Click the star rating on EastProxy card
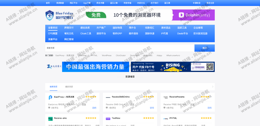The height and width of the screenshot is (126, 260). coord(91,97)
